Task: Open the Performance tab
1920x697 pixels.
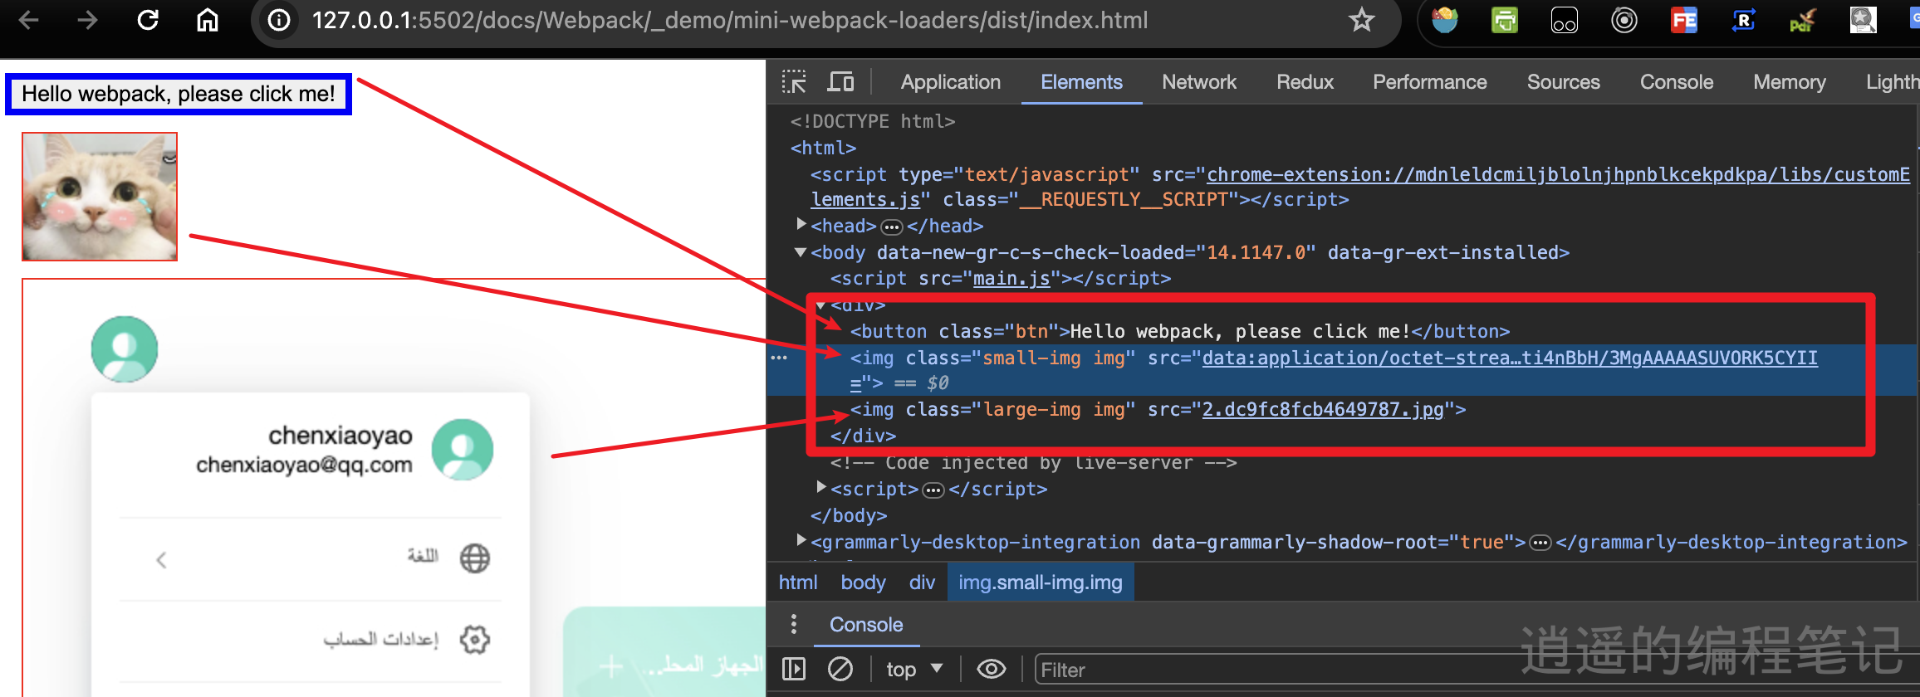Action: (1429, 82)
